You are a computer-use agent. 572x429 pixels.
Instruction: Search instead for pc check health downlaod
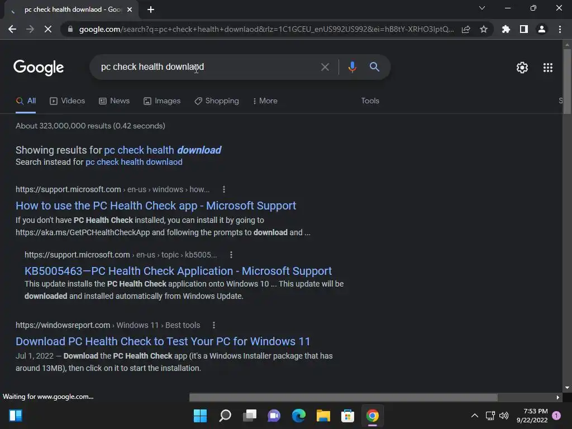tap(134, 162)
